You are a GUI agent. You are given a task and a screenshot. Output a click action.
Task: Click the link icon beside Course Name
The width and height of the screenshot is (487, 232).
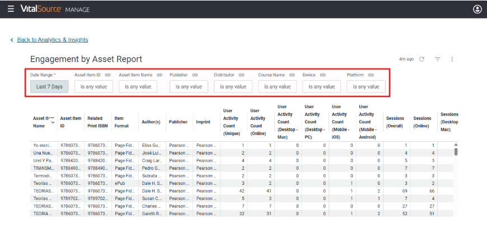click(x=292, y=75)
